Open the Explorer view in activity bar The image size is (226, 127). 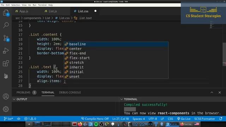[6, 13]
